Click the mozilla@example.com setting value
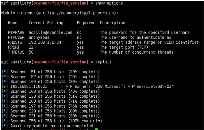Image resolution: width=204 pixels, height=130 pixels. coord(50,32)
